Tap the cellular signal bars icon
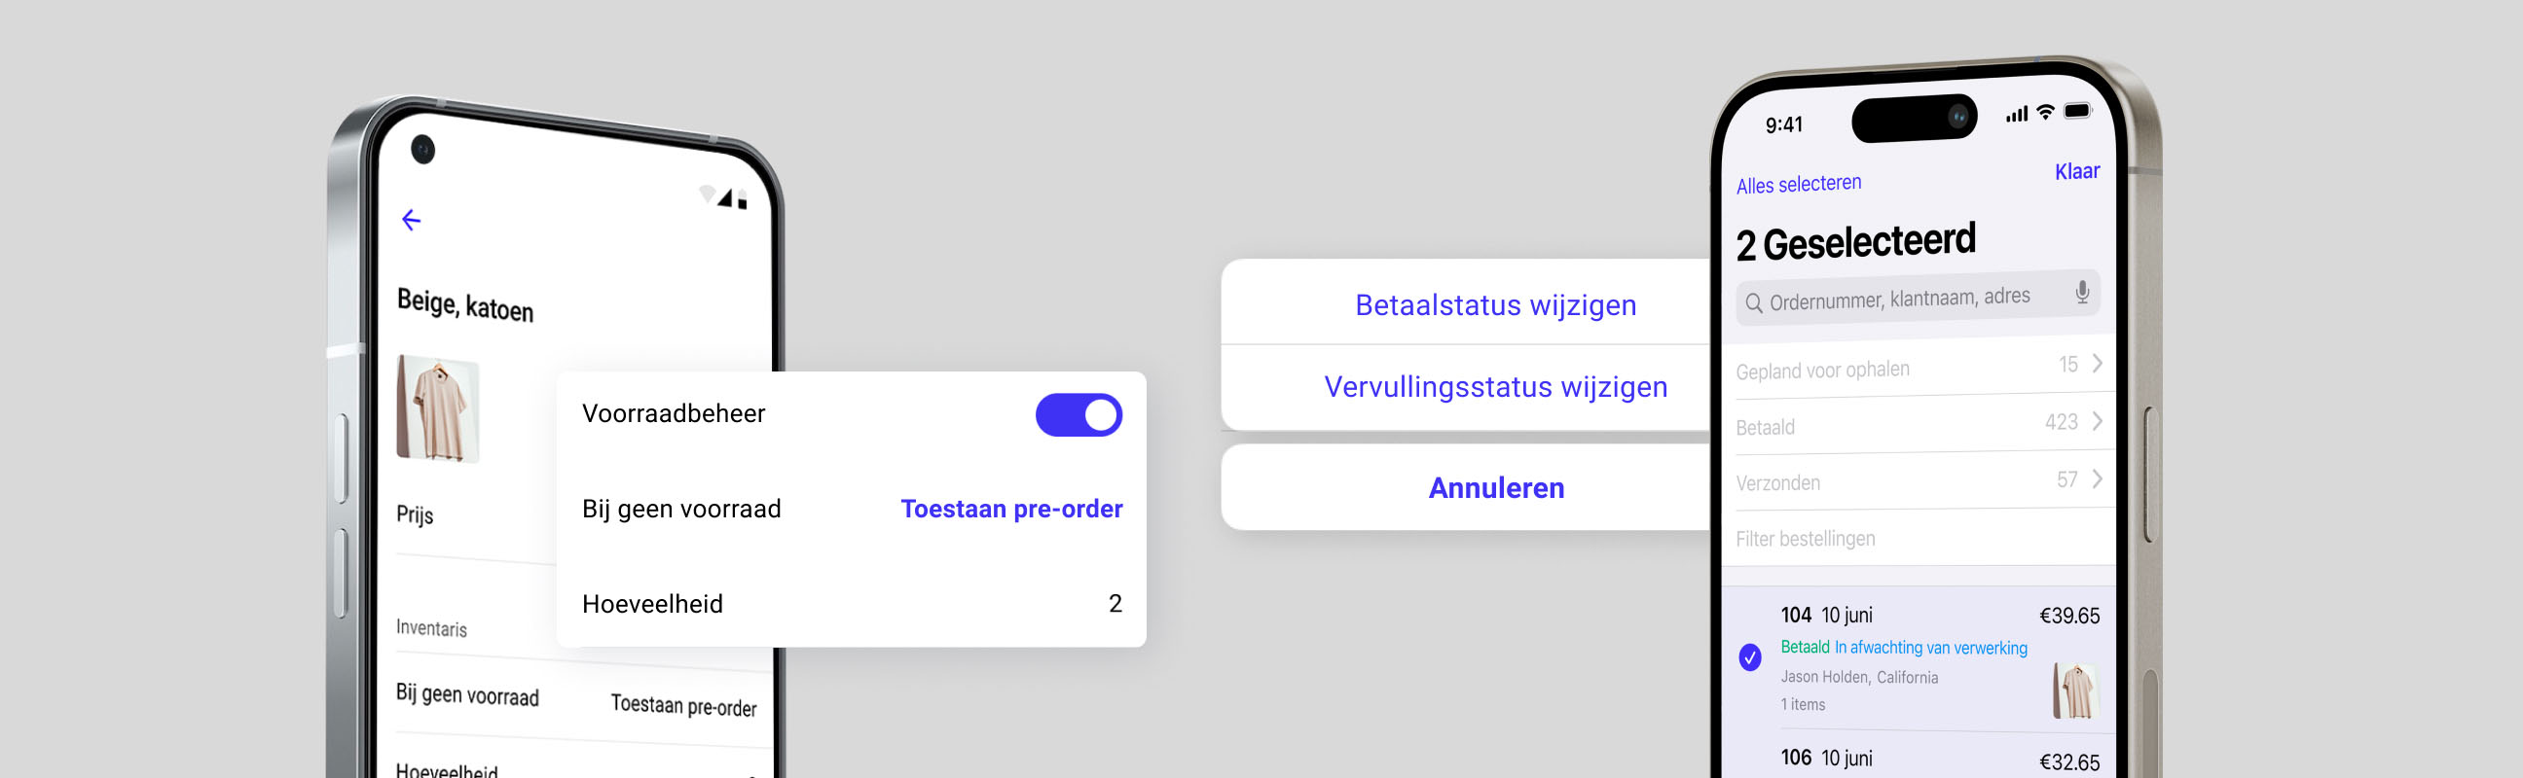Viewport: 2523px width, 778px height. [2017, 115]
